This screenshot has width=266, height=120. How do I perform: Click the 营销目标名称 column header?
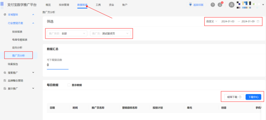130,108
